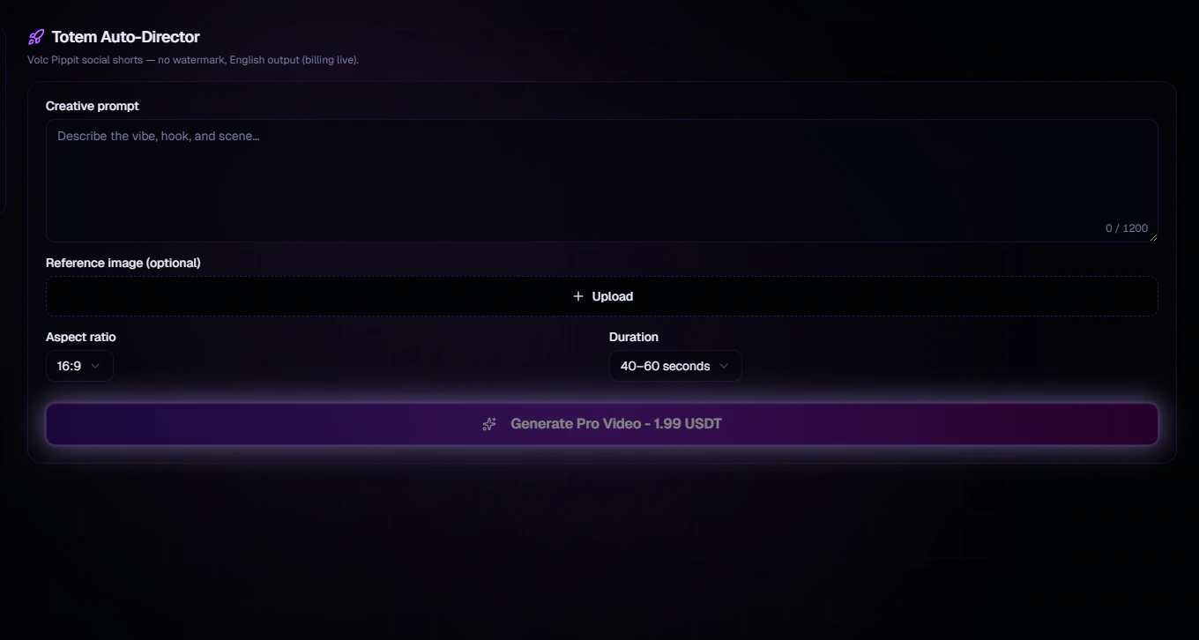Image resolution: width=1199 pixels, height=640 pixels.
Task: Click the Volc Pippit social shorts subtitle
Action: click(193, 60)
